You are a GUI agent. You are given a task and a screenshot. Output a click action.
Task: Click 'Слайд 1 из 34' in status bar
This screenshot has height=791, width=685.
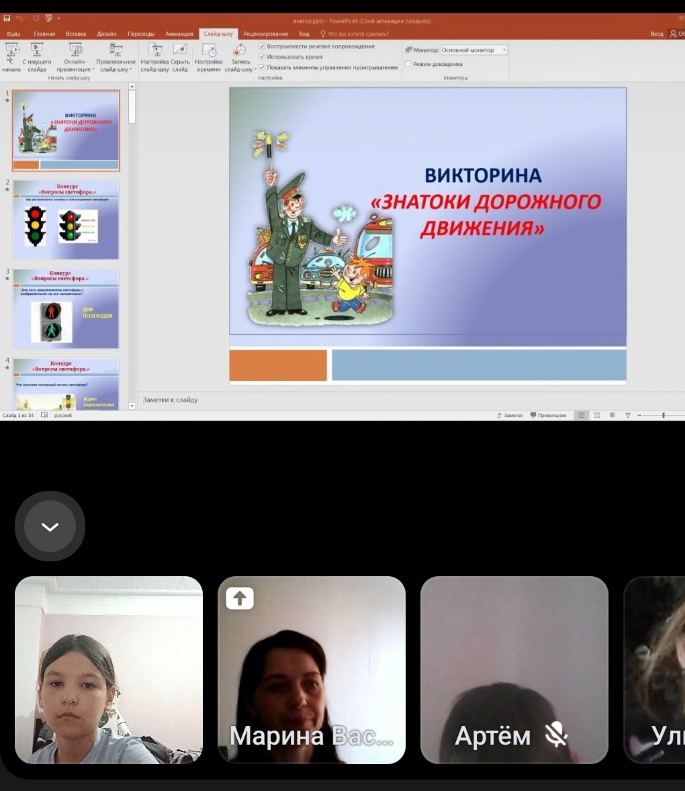17,415
